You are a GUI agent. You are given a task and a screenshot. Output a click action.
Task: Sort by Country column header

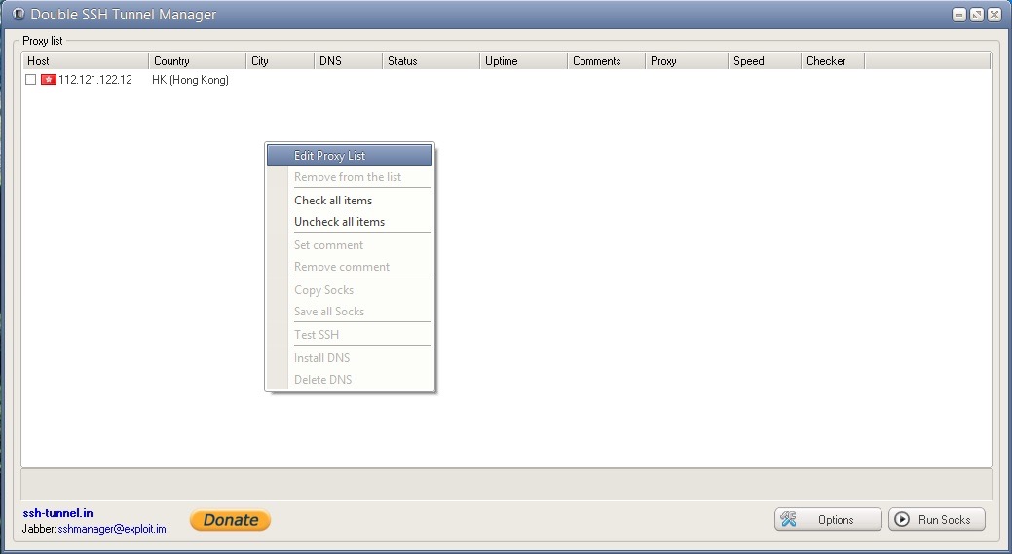click(x=198, y=60)
